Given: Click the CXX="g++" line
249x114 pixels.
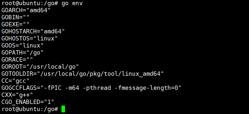Looking at the screenshot, I should coord(17,95).
